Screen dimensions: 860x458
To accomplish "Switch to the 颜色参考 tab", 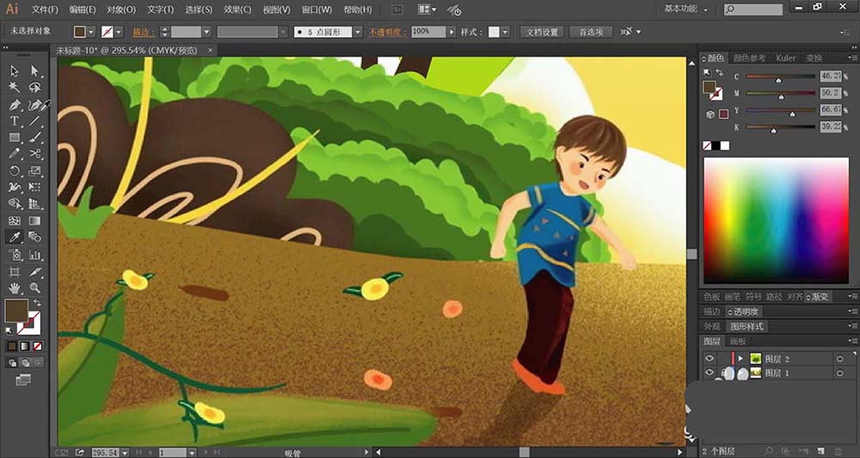I will pos(749,58).
